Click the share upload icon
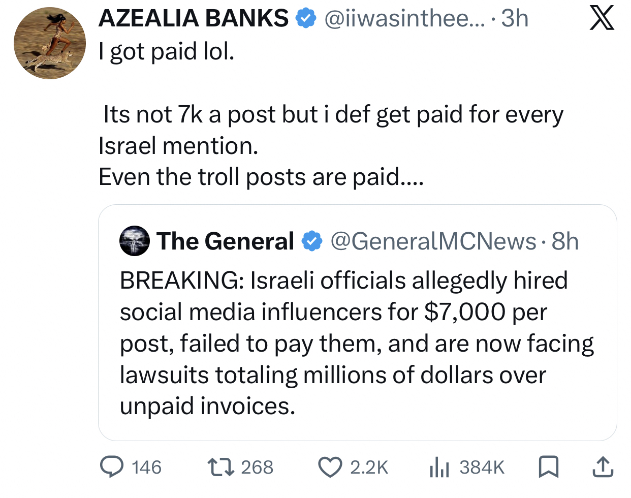Image resolution: width=631 pixels, height=498 pixels. (602, 467)
